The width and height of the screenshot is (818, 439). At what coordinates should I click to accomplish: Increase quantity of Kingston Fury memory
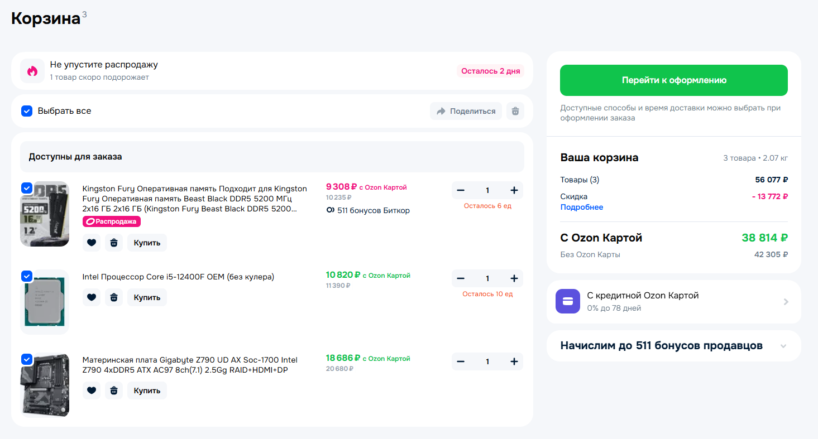514,190
